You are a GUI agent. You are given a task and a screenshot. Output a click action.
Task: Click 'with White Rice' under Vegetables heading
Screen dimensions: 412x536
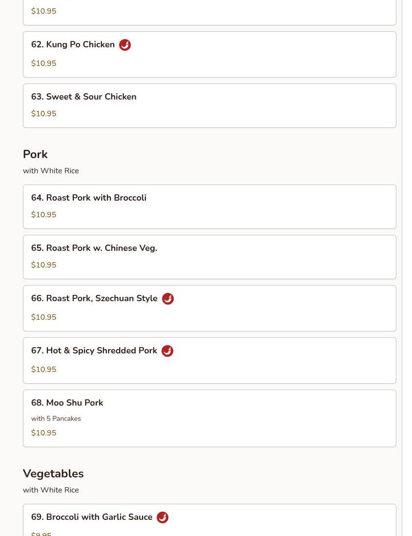point(51,490)
